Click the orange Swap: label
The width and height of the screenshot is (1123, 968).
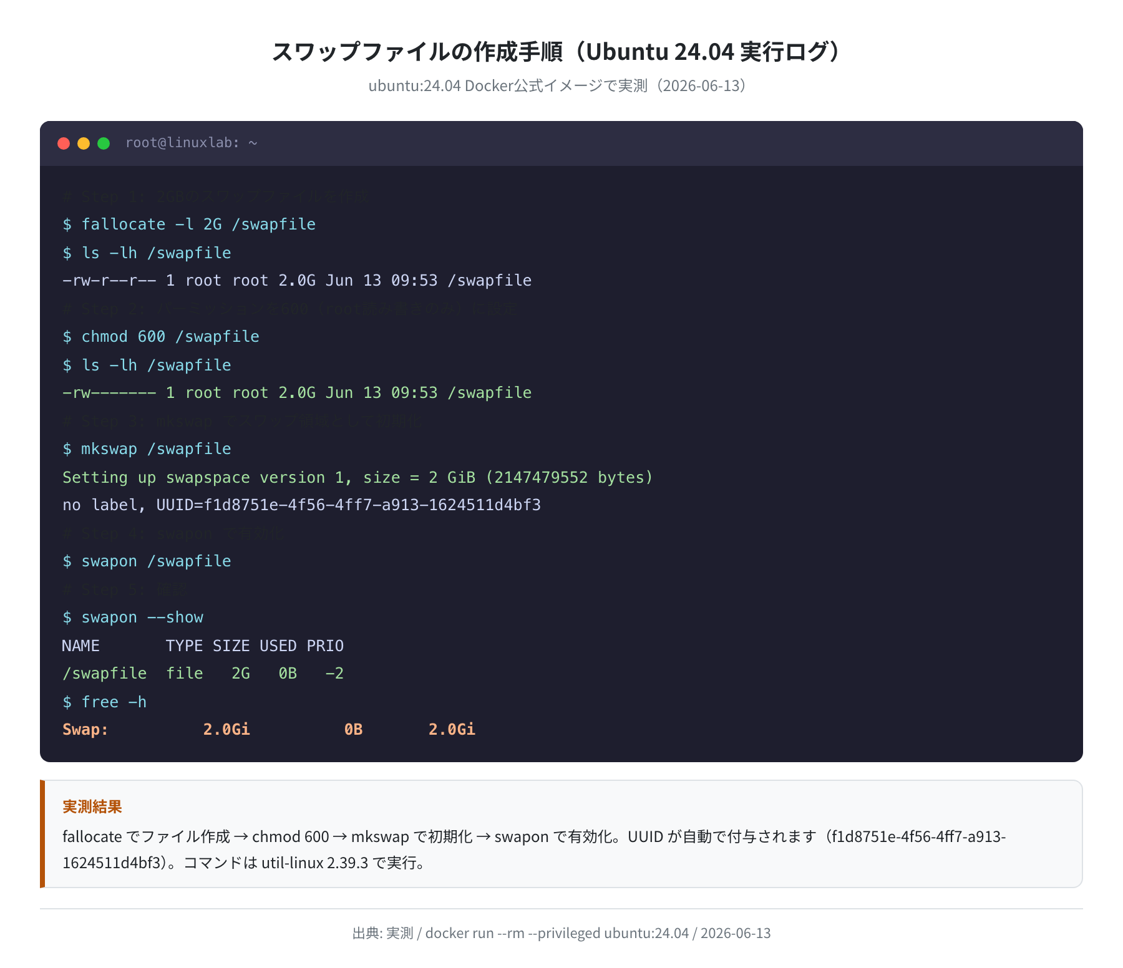85,730
